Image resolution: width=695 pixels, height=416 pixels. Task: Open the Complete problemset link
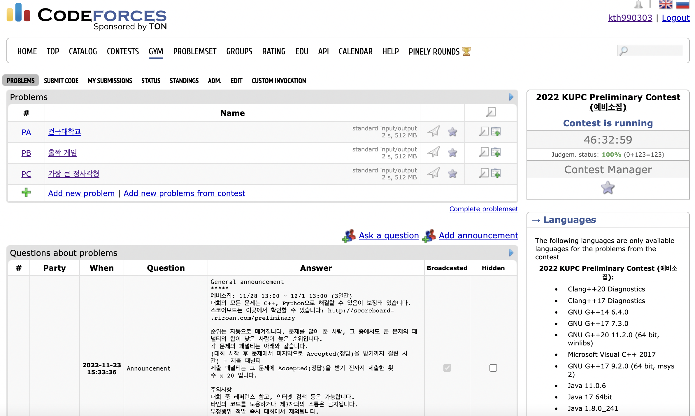coord(483,209)
